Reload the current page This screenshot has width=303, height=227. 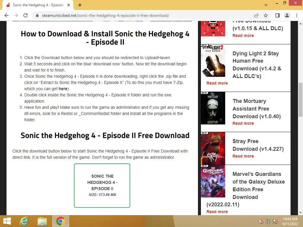click(25, 15)
